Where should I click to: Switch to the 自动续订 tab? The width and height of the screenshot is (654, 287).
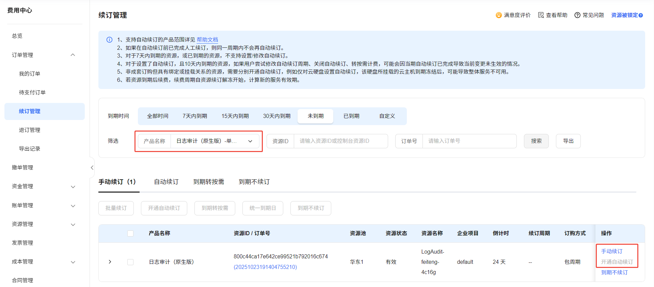coord(166,182)
